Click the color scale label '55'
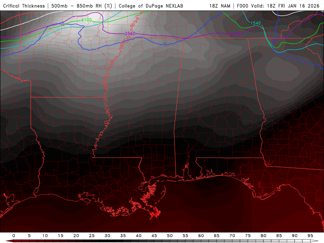This screenshot has width=324, height=243. tap(185, 236)
